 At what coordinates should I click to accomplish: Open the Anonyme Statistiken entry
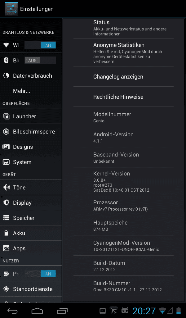pyautogui.click(x=123, y=53)
